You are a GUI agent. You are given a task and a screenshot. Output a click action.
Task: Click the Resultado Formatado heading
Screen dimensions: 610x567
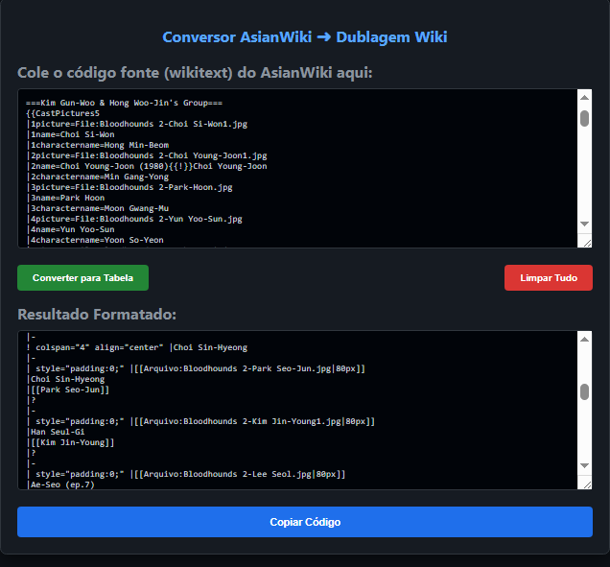pos(97,315)
